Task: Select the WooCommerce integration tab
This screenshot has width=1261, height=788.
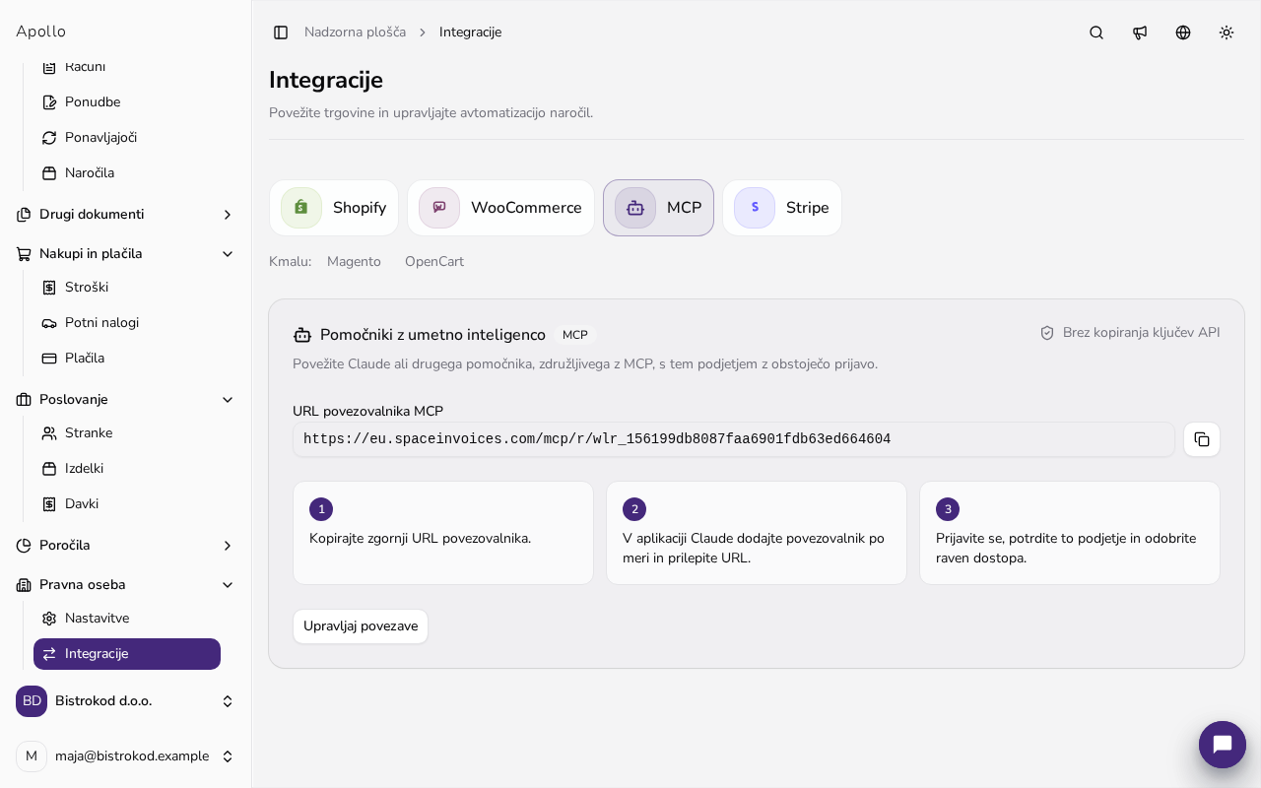Action: tap(500, 208)
